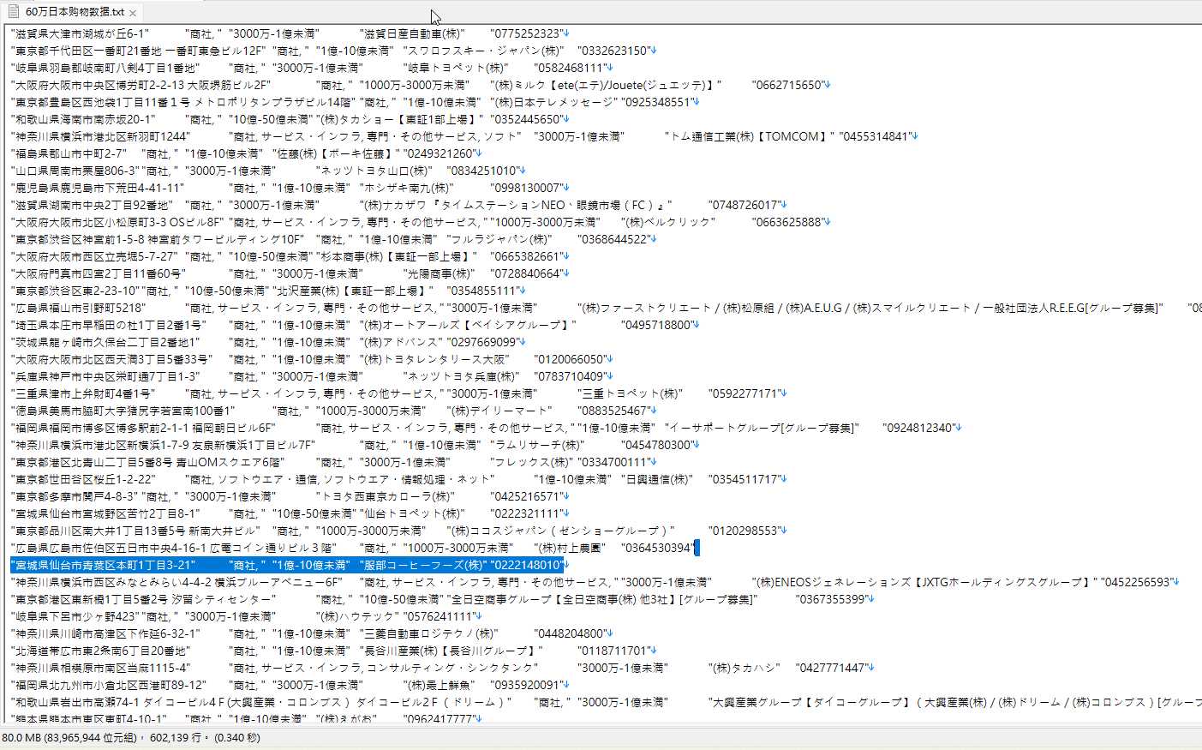1202x750 pixels.
Task: Click the company name (株)デイリーマート
Action: click(x=499, y=411)
